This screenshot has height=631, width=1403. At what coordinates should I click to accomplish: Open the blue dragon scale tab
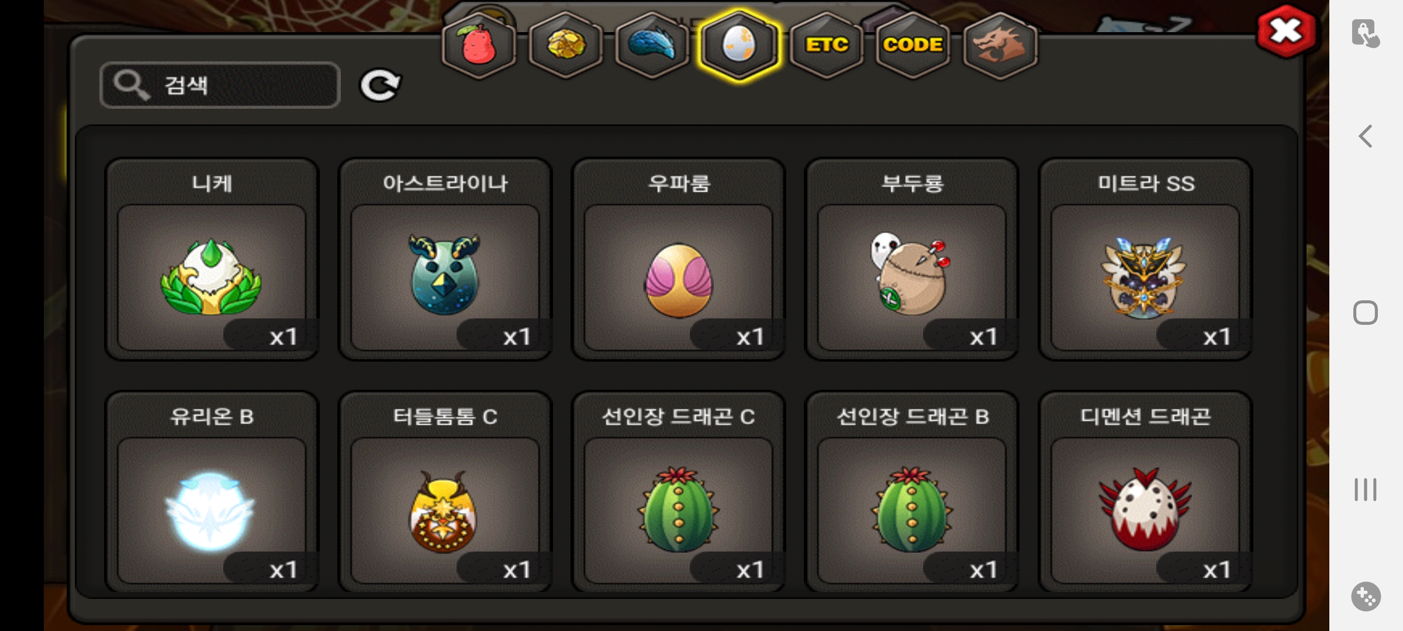(652, 46)
